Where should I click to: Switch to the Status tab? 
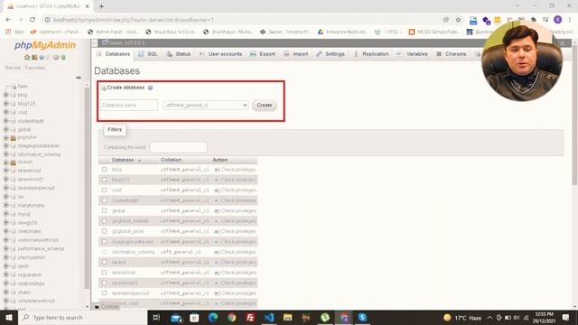pyautogui.click(x=179, y=54)
